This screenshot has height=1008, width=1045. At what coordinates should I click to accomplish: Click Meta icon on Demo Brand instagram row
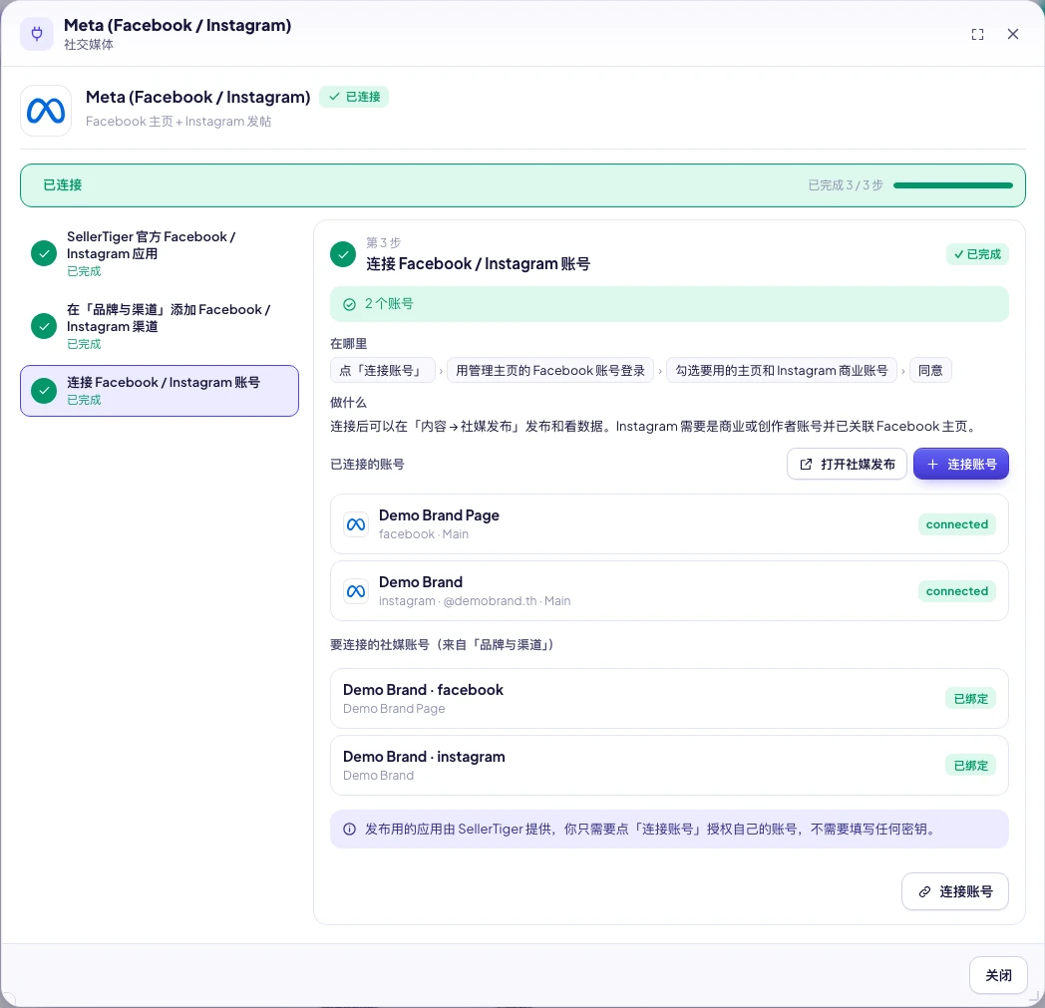pyautogui.click(x=356, y=591)
